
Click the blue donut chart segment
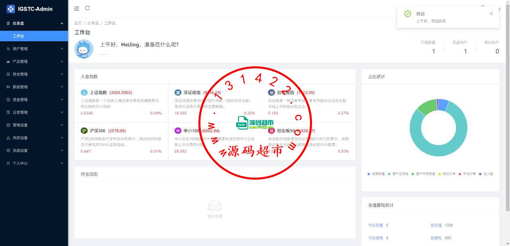[x=443, y=105]
